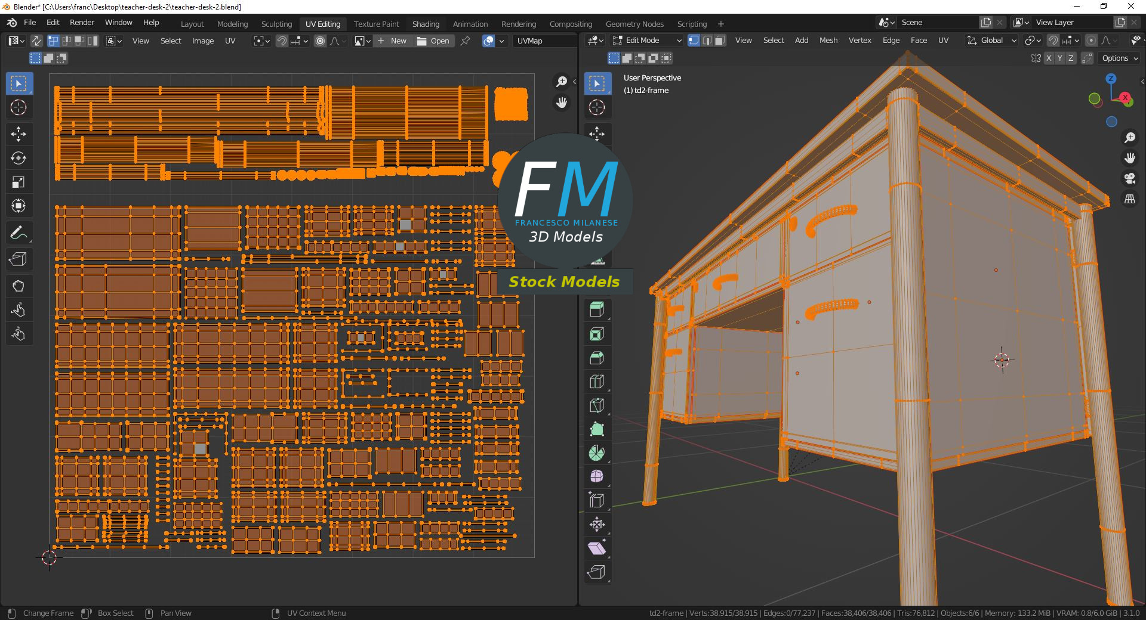Click the camera view icon in viewport

pyautogui.click(x=1129, y=178)
